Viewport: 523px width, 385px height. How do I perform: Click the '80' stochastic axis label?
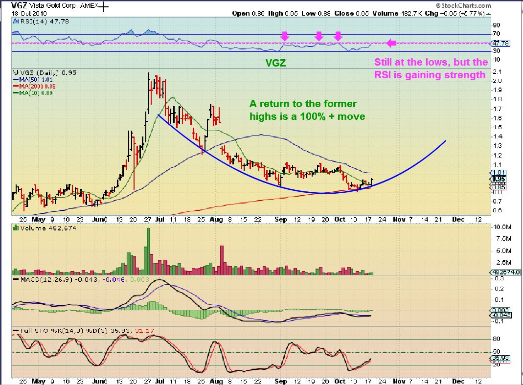click(x=497, y=339)
